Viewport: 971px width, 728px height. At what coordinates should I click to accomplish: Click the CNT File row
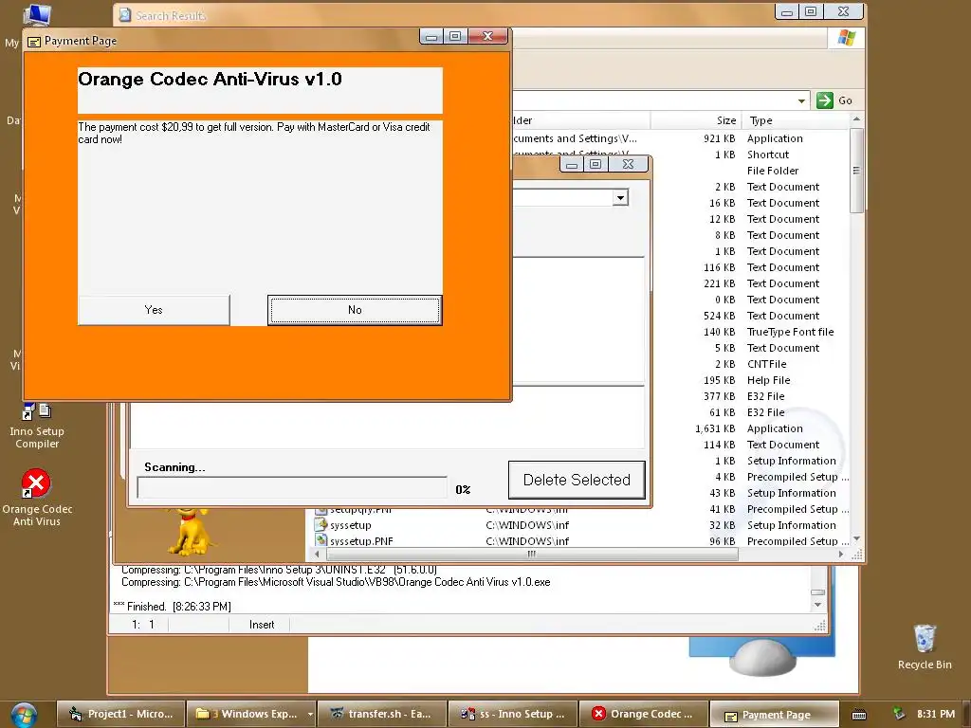coord(751,364)
